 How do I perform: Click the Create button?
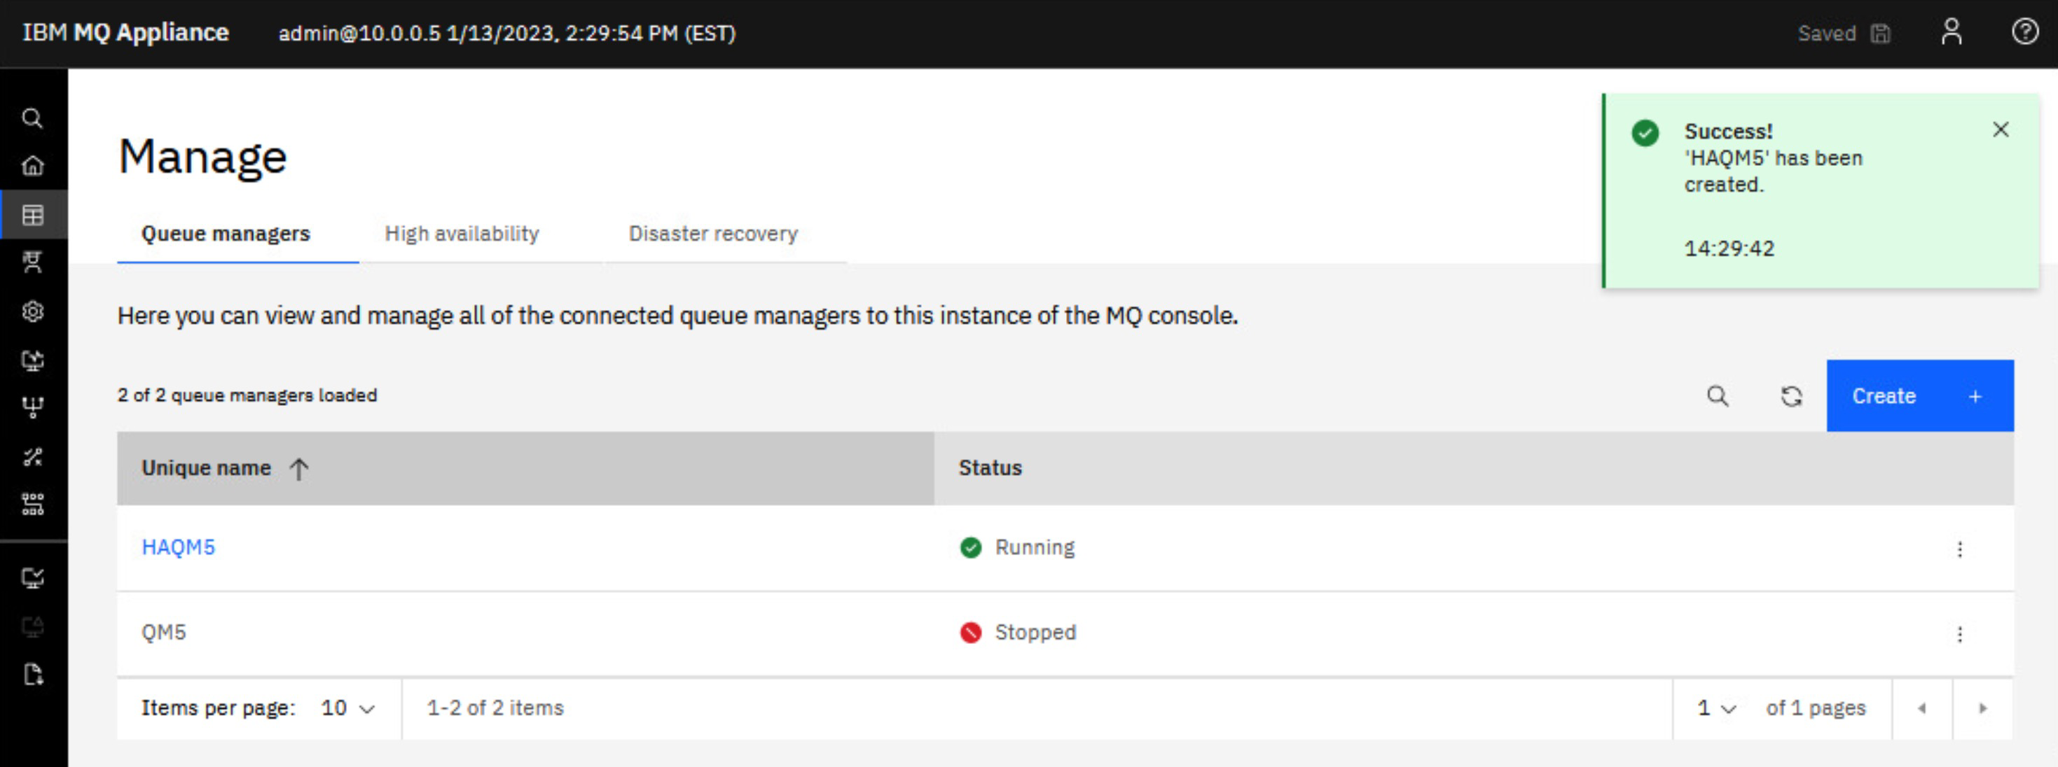(x=1919, y=396)
